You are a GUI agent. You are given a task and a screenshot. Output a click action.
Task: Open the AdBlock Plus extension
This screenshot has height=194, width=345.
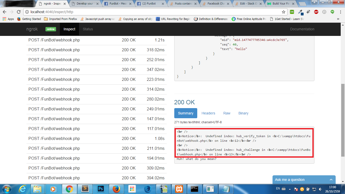tap(316, 12)
